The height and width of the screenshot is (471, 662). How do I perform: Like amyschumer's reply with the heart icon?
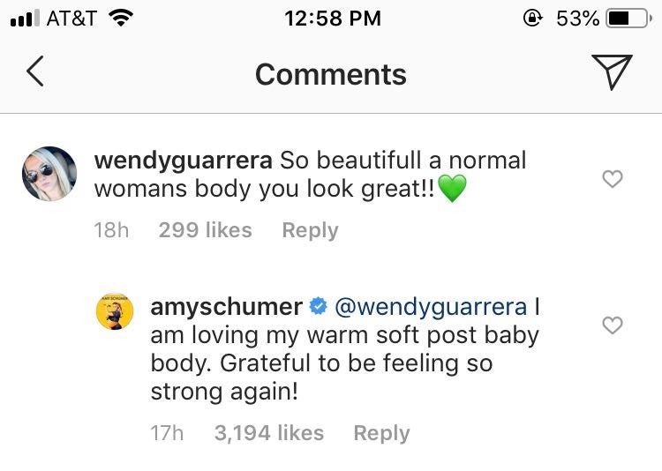pos(612,325)
